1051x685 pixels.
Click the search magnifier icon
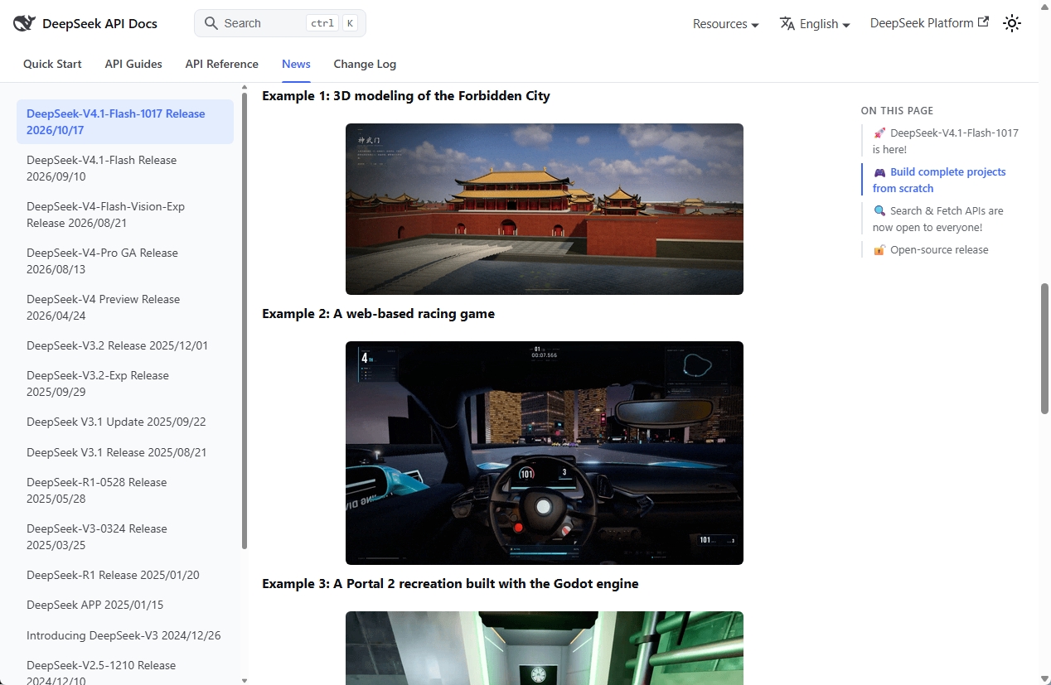coord(211,23)
